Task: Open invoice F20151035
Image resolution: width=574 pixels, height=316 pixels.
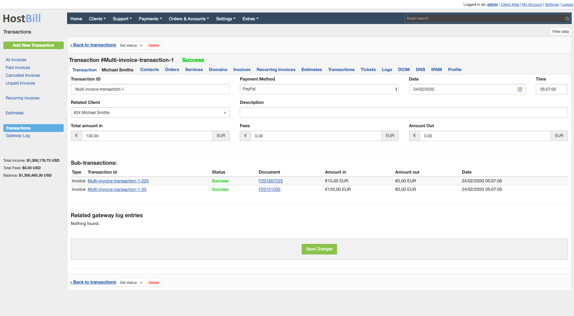Action: tap(269, 189)
